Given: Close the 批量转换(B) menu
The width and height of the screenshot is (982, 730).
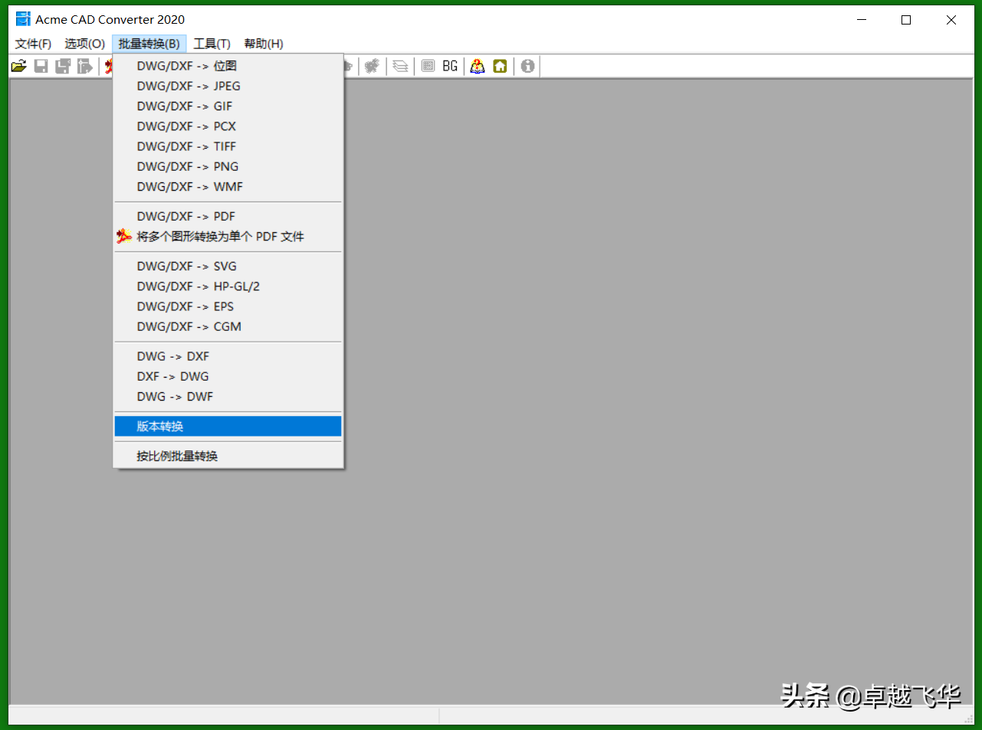Looking at the screenshot, I should point(149,44).
